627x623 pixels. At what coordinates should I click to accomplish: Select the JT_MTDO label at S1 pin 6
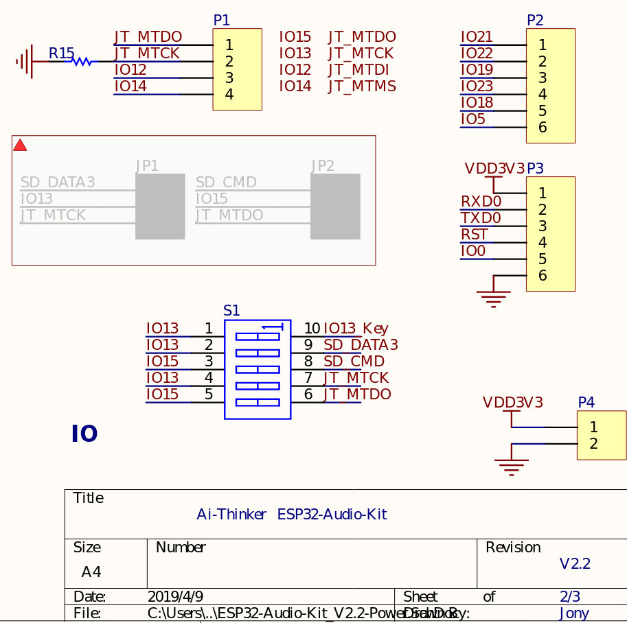357,394
